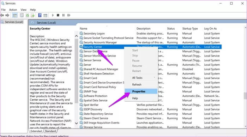
Task: Choose Help in the context menu
Action: pyautogui.click(x=141, y=98)
